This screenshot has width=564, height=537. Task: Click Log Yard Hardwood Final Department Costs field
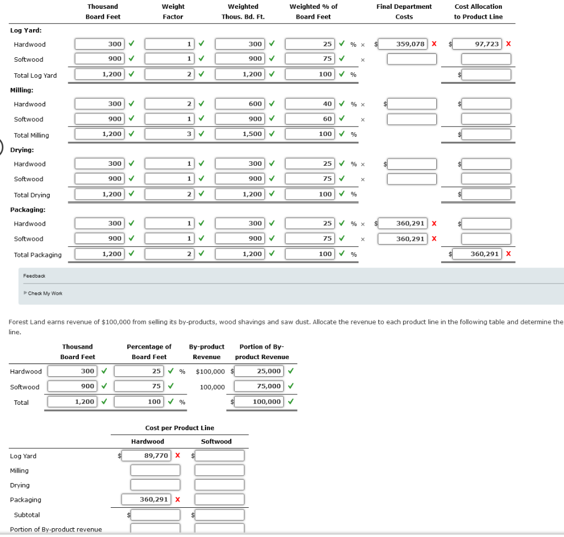(403, 44)
